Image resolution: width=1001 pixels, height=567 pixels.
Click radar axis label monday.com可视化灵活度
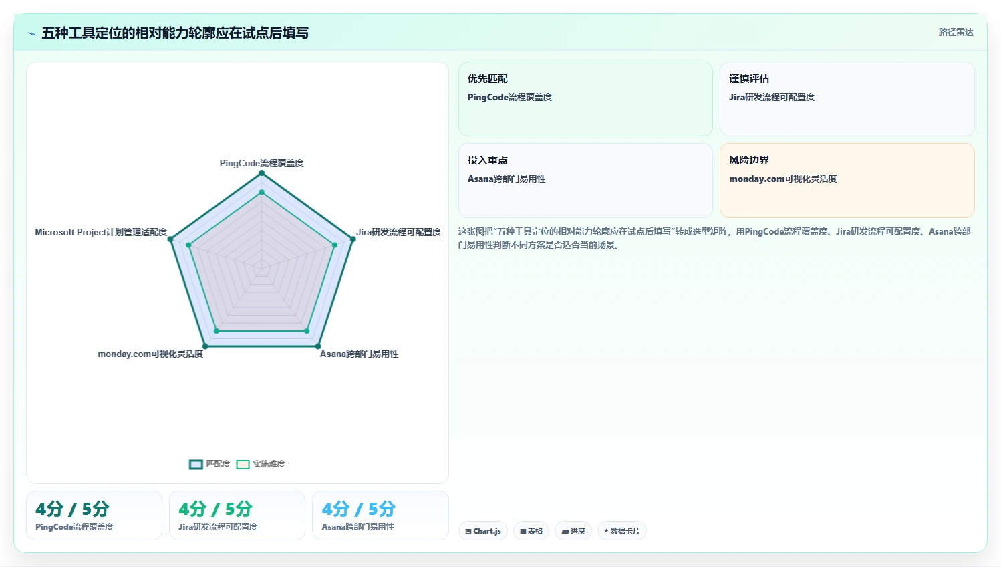point(151,354)
